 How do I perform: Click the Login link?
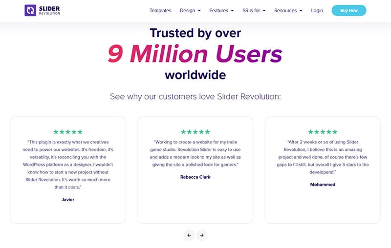tap(317, 10)
